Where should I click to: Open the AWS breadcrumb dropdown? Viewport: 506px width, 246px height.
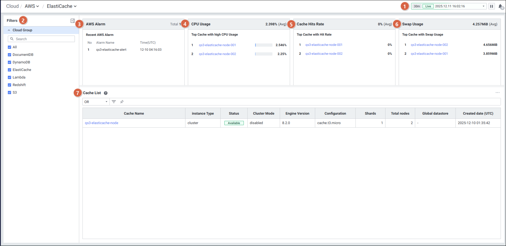[32, 6]
